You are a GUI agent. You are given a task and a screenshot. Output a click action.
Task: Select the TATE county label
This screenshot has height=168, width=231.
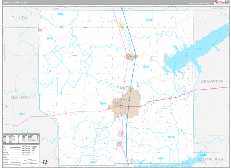(x=56, y=9)
